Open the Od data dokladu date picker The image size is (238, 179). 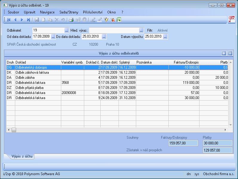pyautogui.click(x=53, y=37)
